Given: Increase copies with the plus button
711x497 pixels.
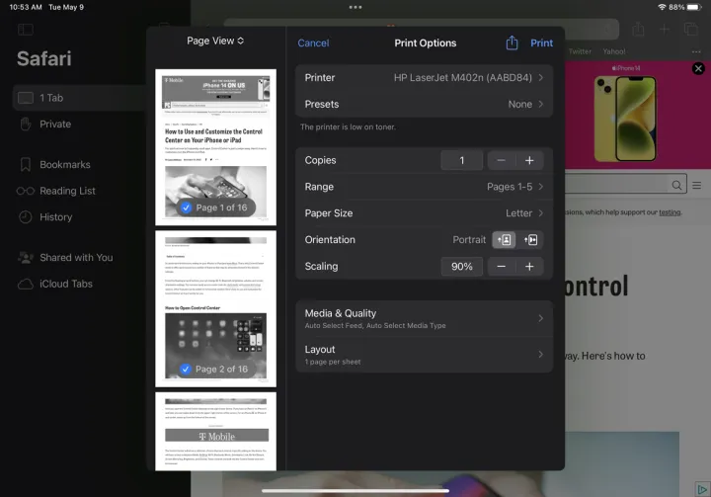Looking at the screenshot, I should pyautogui.click(x=529, y=160).
